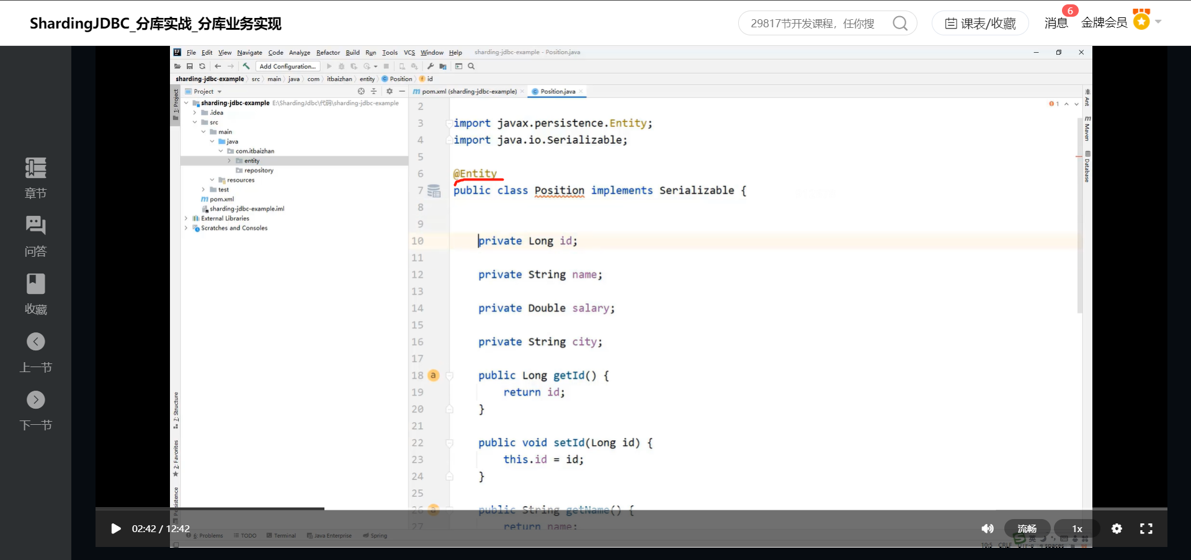The image size is (1191, 560).
Task: Open video quality 流畅 selector
Action: (x=1027, y=528)
